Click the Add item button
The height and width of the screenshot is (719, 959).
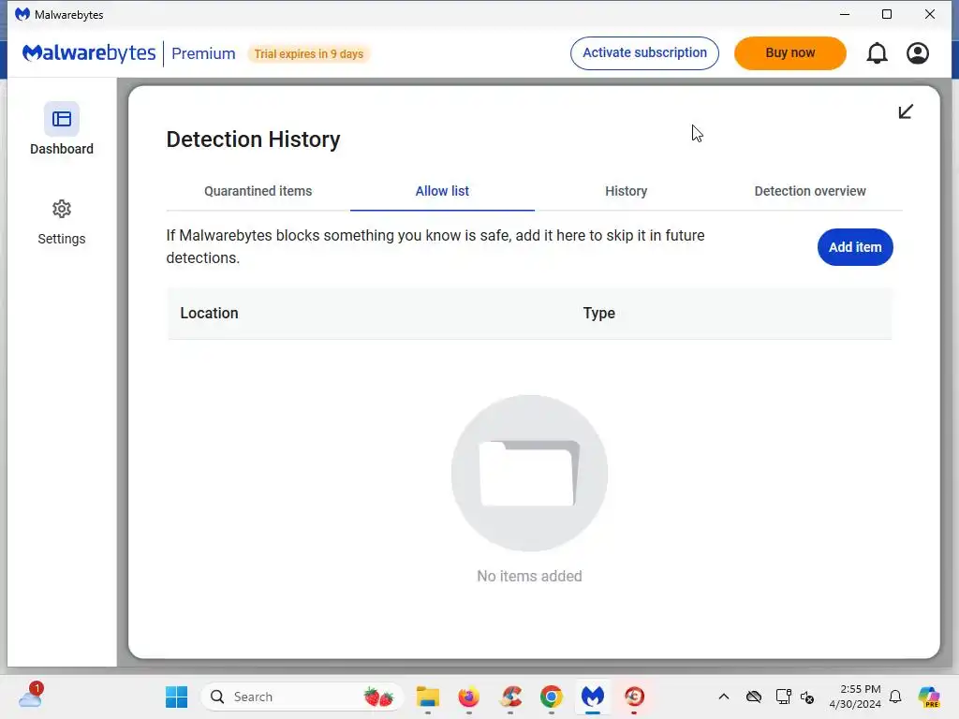tap(855, 247)
